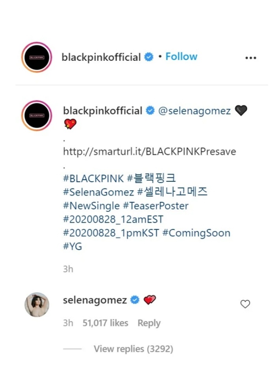This screenshot has height=388, width=277.
Task: Like selenagomez's comment with heart icon
Action: coord(245,304)
